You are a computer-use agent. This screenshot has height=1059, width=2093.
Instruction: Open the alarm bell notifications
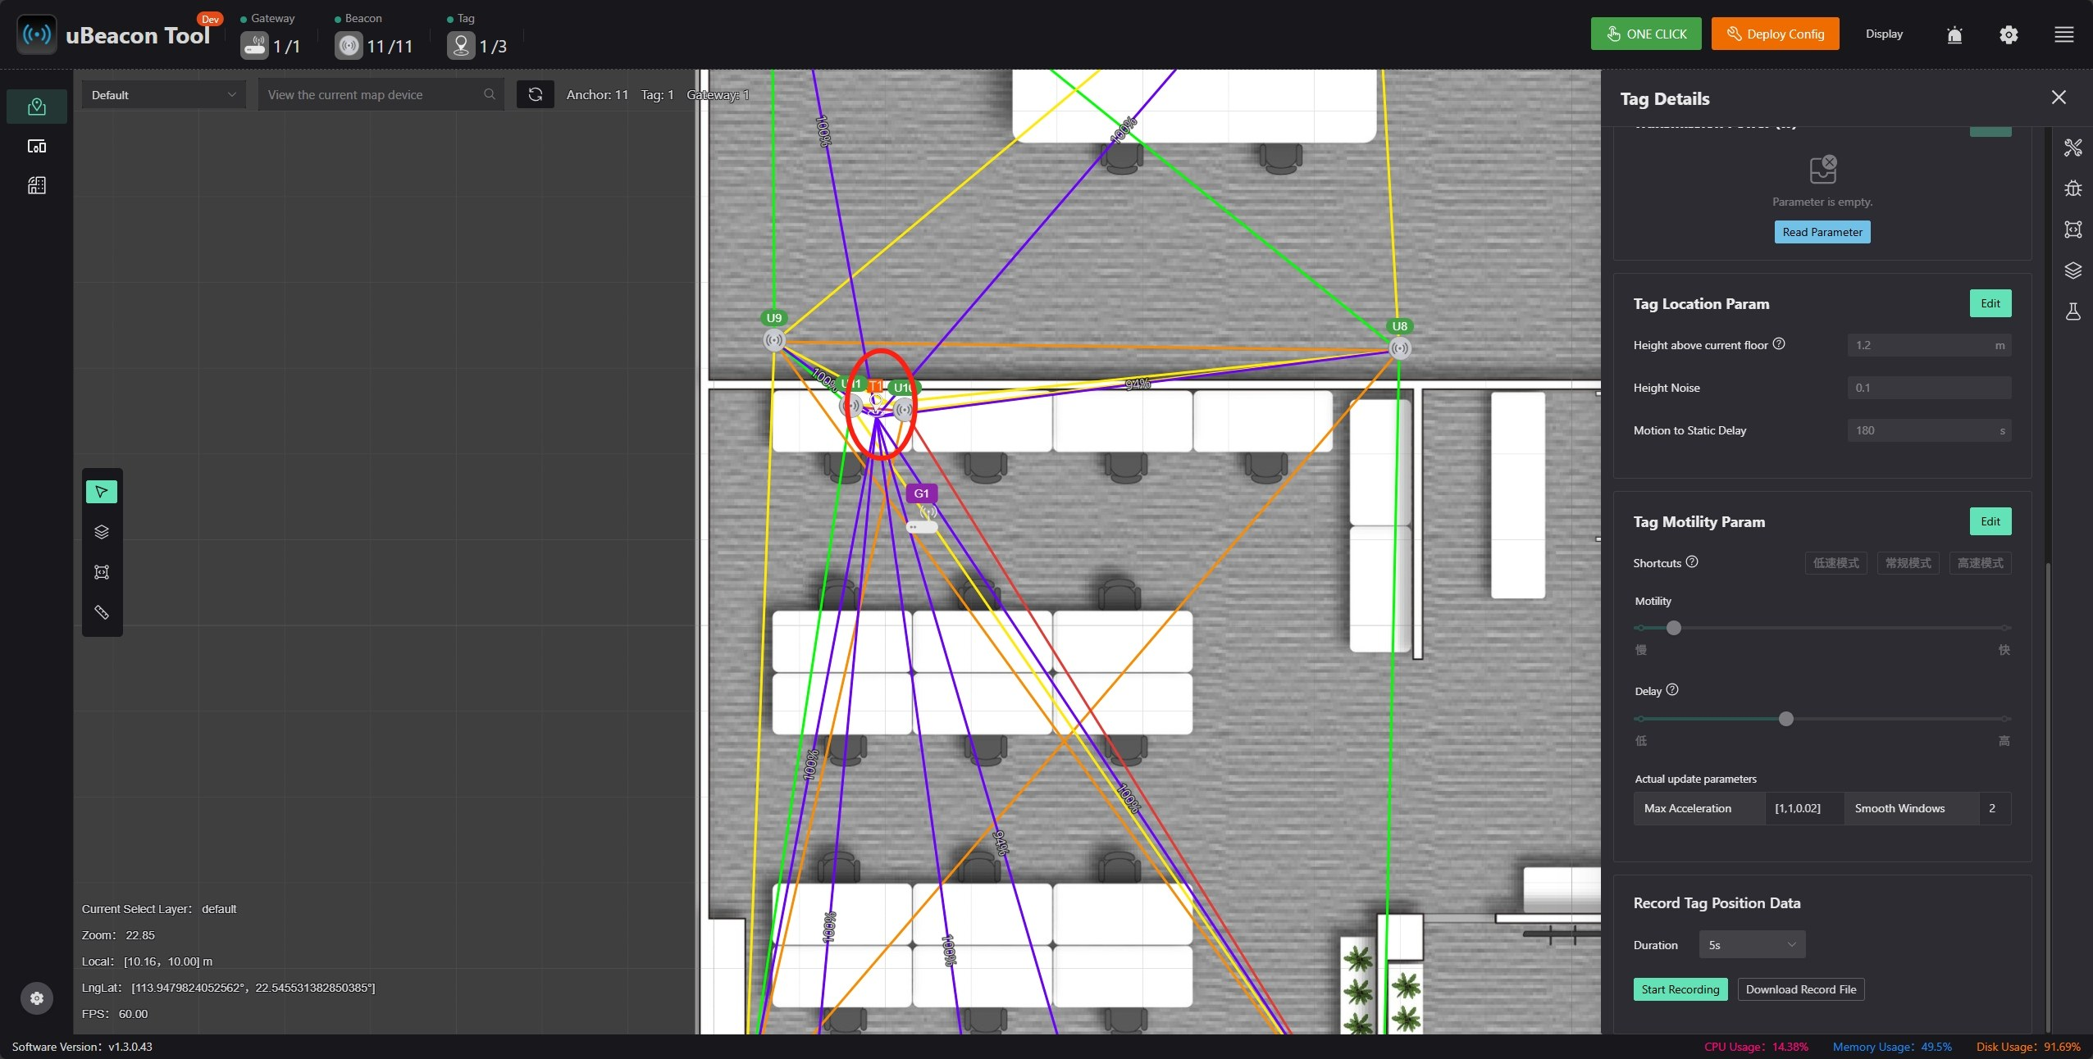(1954, 34)
